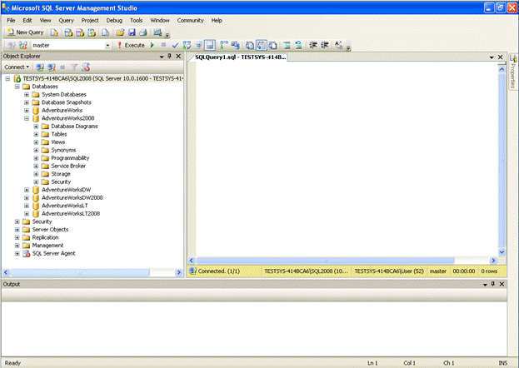
Task: Collapse the AdventureWorks2008 database node
Action: [x=27, y=118]
